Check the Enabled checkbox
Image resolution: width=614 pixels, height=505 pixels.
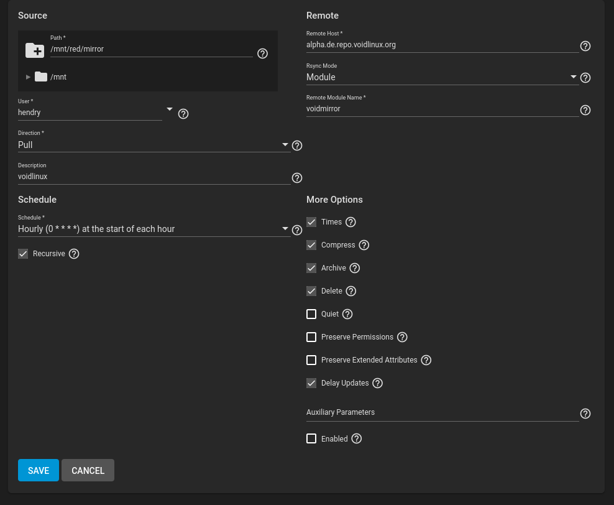[x=311, y=438]
